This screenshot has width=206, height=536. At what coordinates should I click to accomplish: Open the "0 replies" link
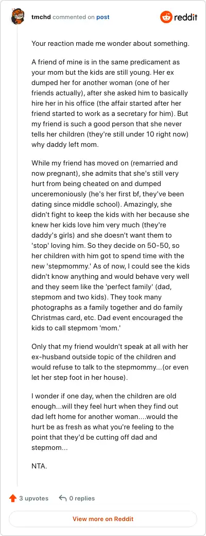coord(82,498)
